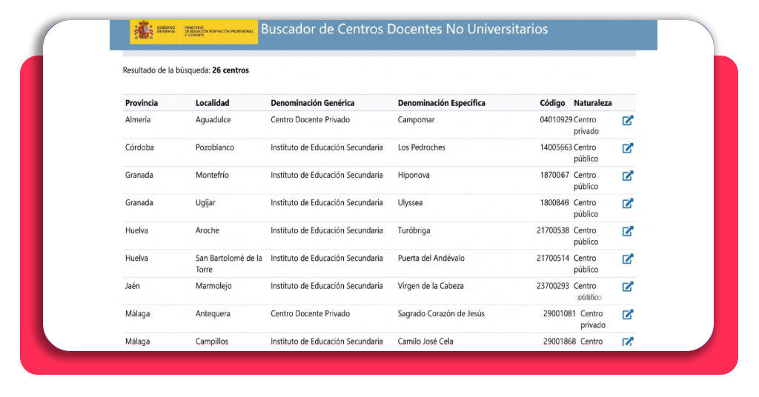Click the Localidad column header
Viewport: 759px width, 397px height.
pos(213,103)
